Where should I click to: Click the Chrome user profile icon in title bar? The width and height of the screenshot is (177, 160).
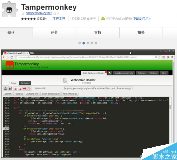[162, 51]
